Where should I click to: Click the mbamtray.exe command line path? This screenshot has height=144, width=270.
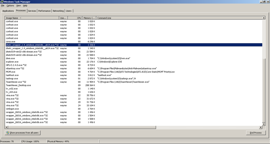(127, 69)
